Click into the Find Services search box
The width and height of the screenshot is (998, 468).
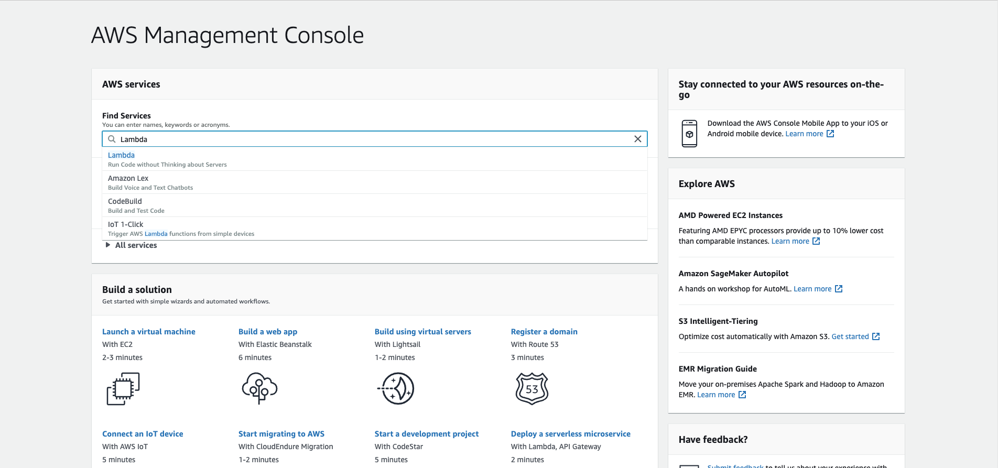(x=375, y=139)
